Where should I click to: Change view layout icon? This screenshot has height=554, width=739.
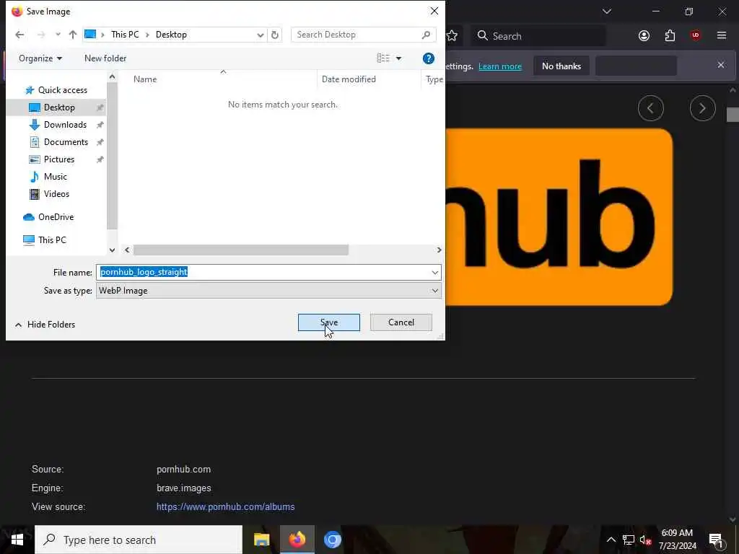click(383, 58)
